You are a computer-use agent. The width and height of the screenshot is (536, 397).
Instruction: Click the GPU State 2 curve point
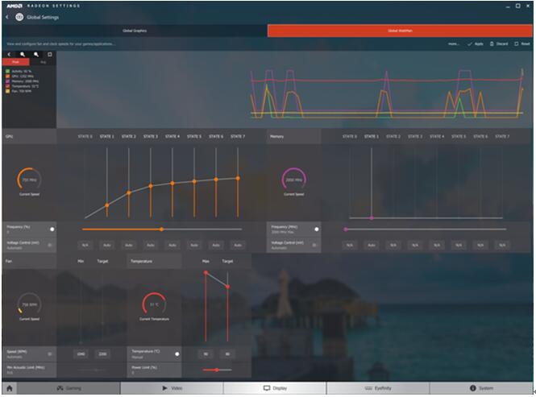point(129,192)
